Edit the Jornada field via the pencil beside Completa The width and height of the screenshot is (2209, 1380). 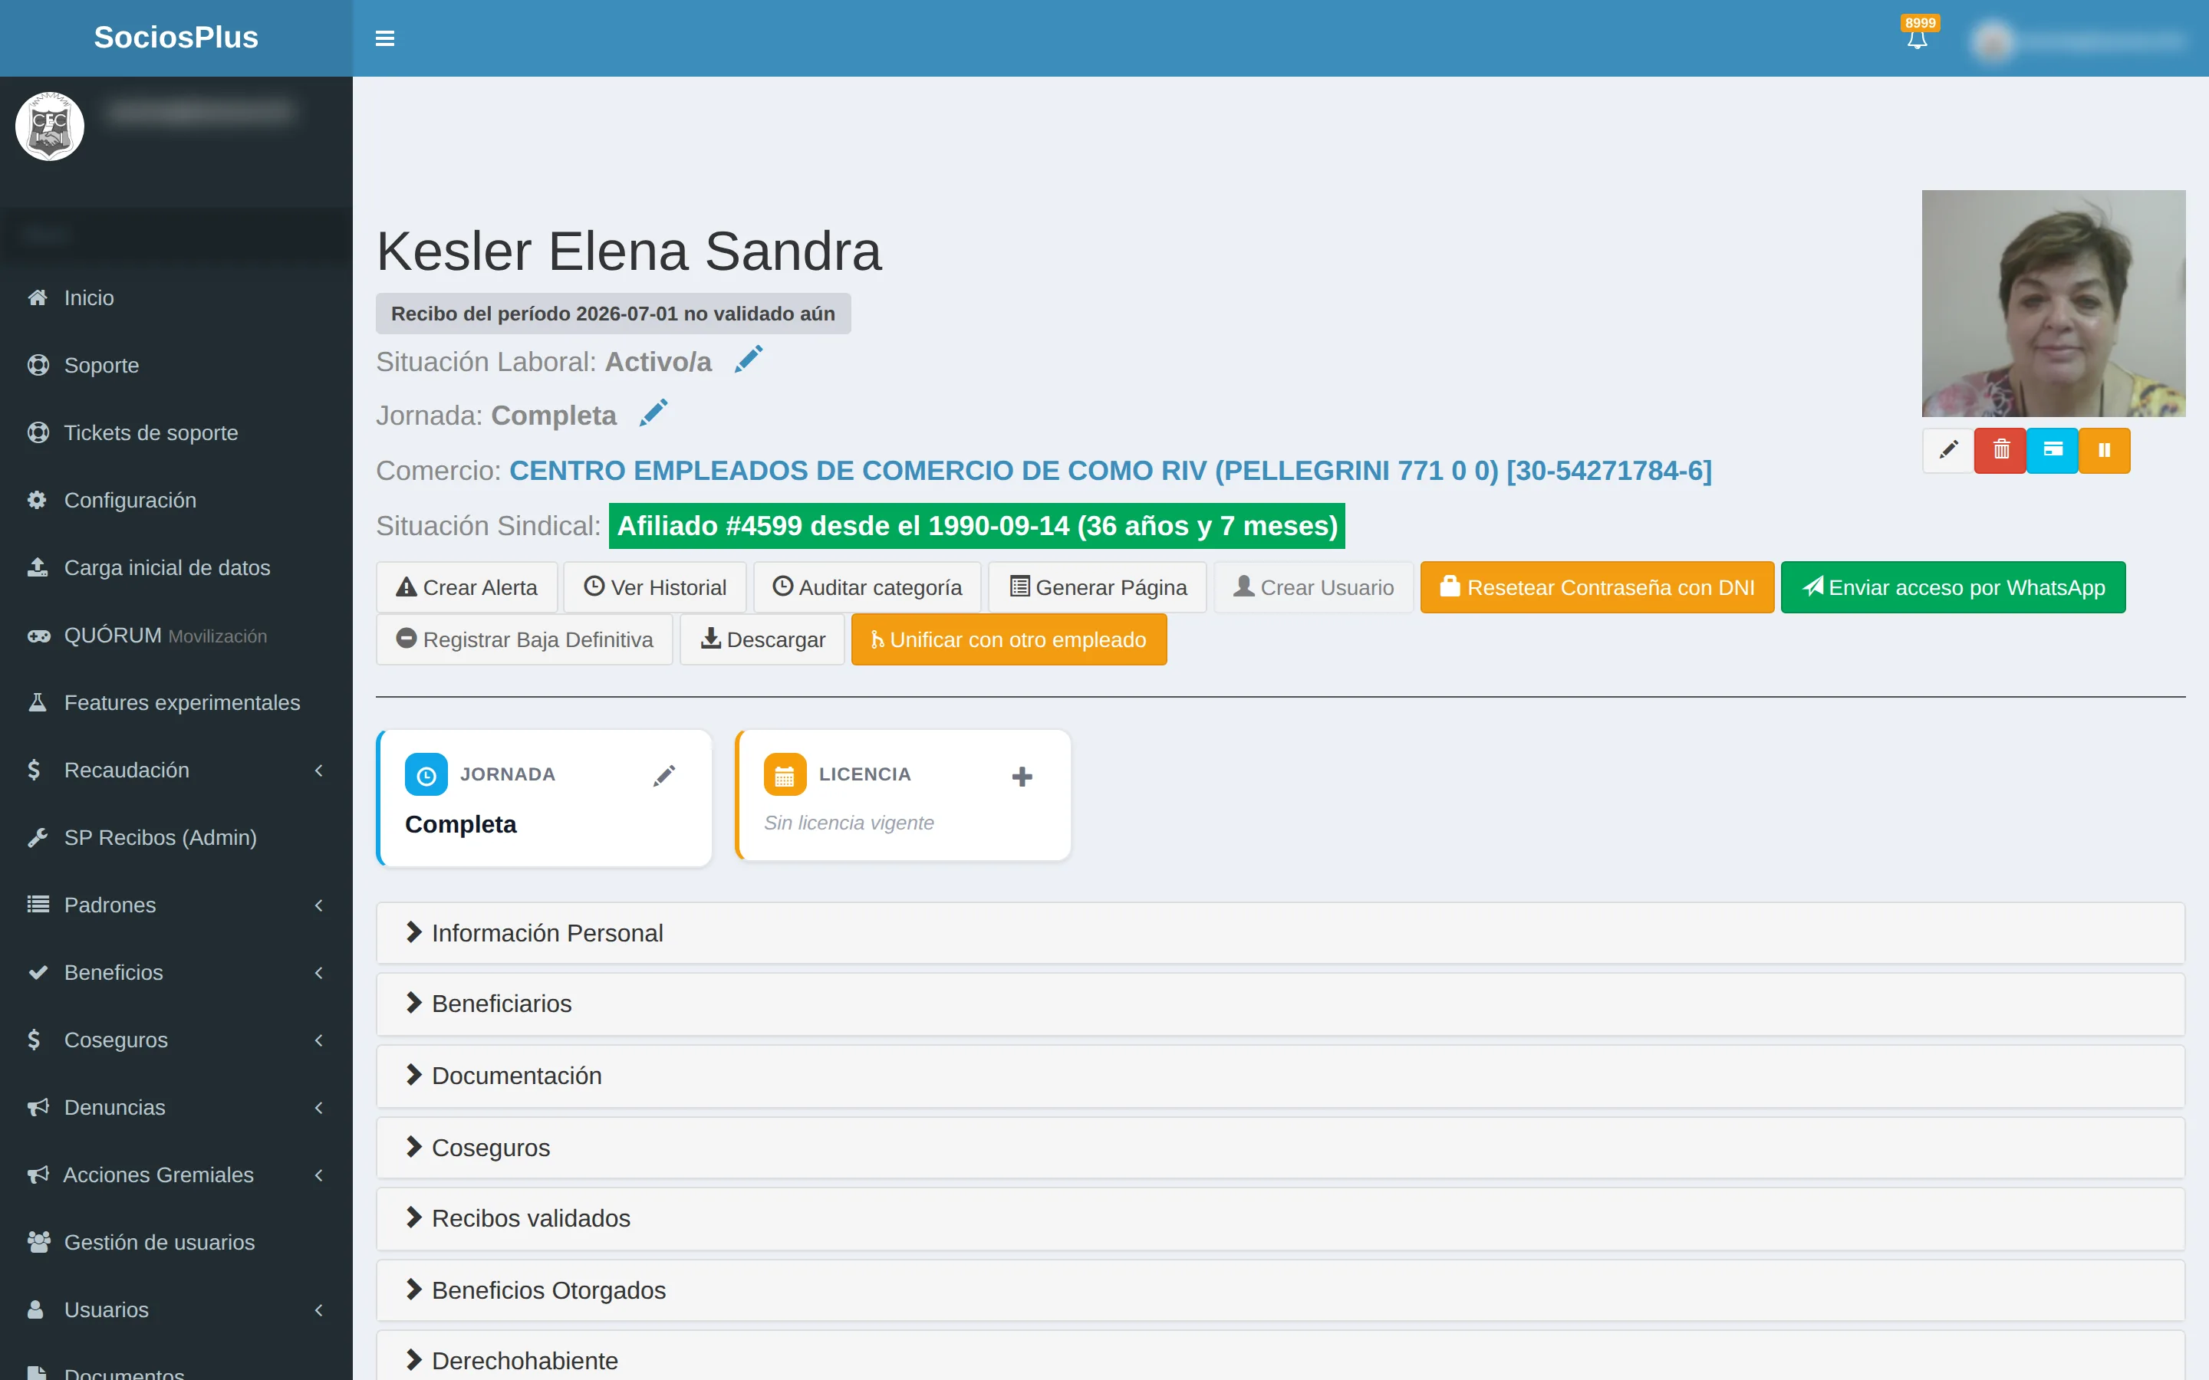click(653, 412)
